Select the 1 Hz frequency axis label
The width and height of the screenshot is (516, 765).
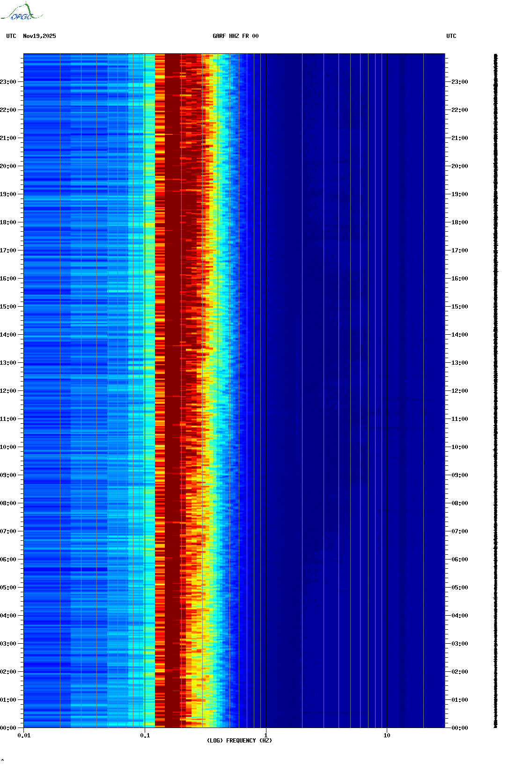pos(266,736)
